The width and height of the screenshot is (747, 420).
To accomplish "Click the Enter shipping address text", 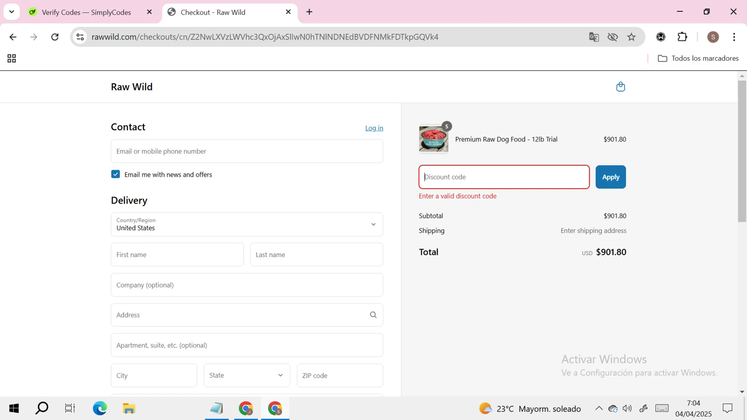I will tap(594, 231).
